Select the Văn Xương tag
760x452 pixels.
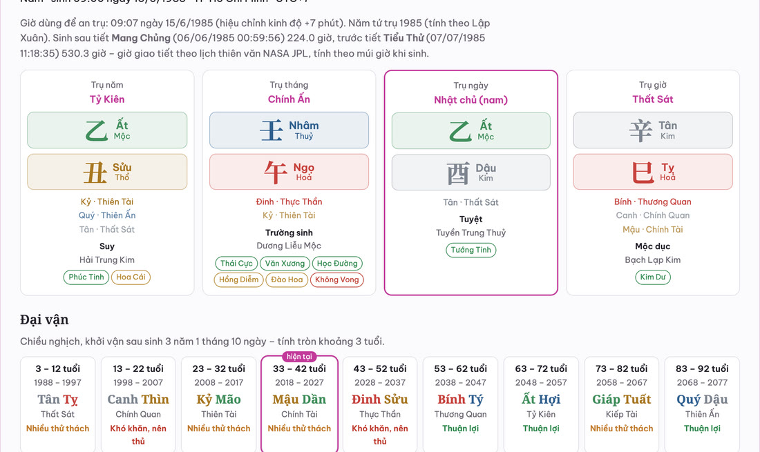[x=285, y=264]
